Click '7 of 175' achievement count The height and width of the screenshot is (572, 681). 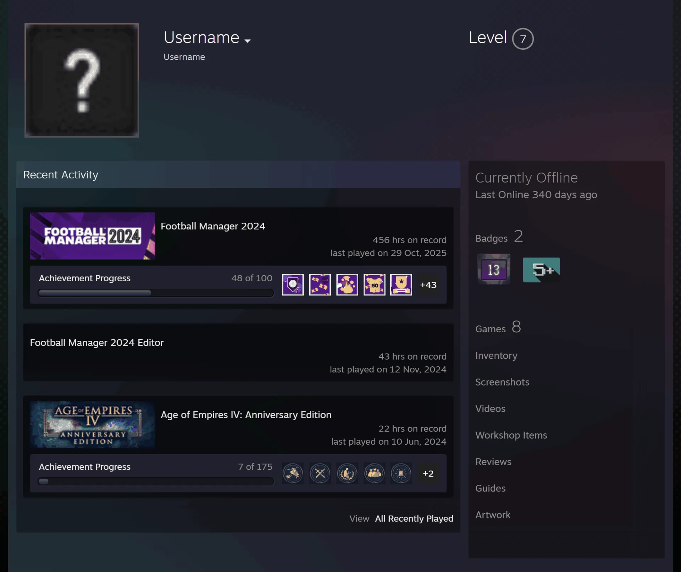coord(255,467)
